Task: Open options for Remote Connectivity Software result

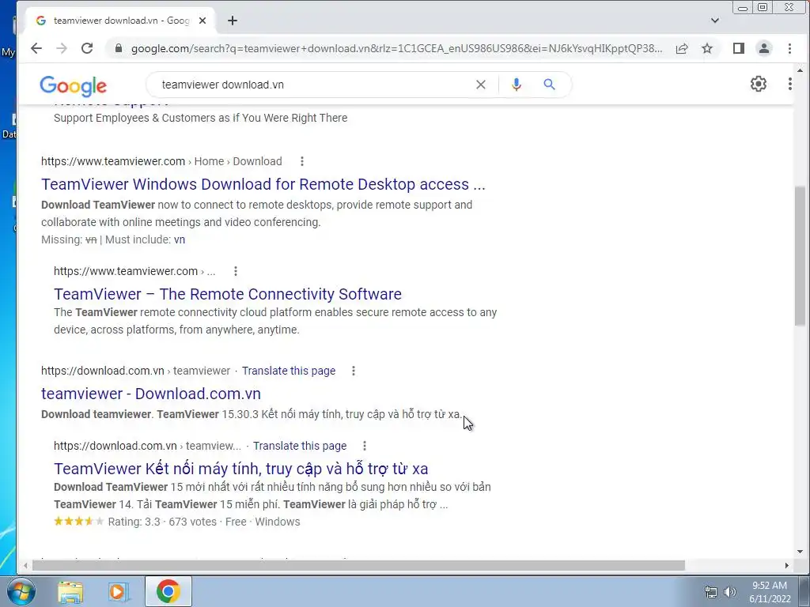Action: [236, 272]
